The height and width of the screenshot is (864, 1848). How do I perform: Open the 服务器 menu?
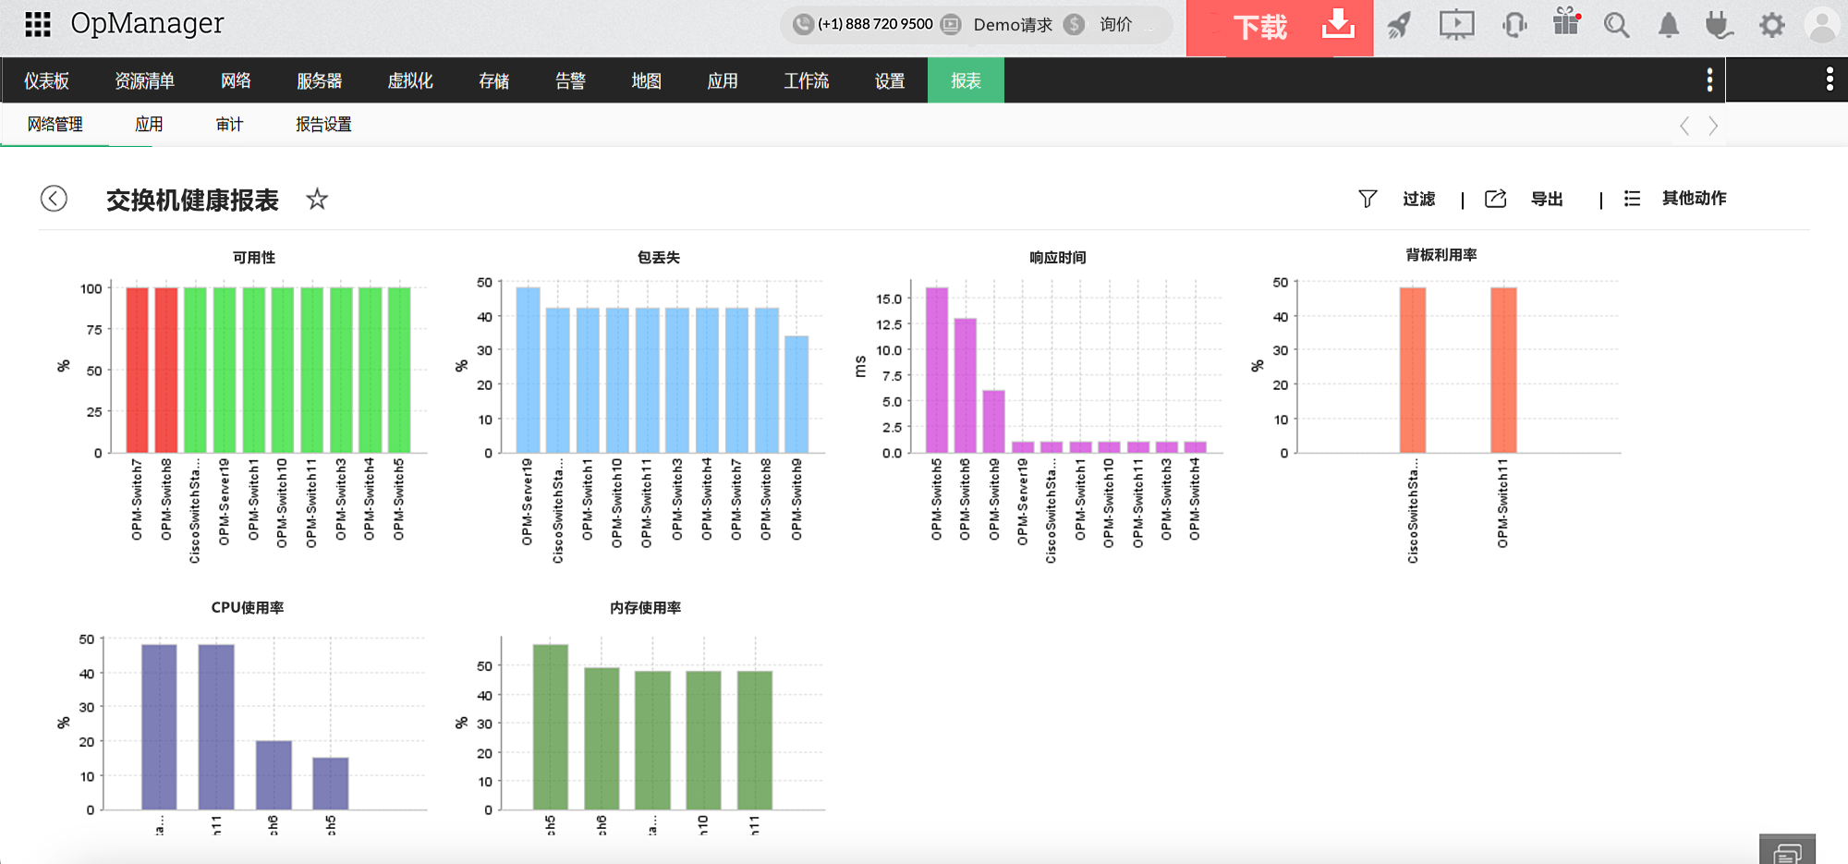coord(319,80)
